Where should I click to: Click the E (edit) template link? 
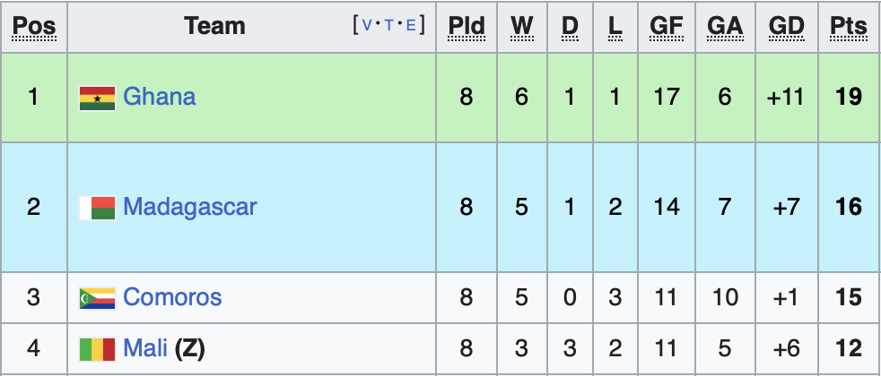point(411,26)
